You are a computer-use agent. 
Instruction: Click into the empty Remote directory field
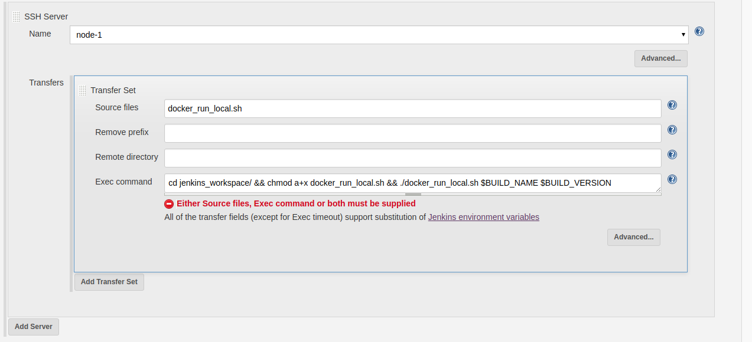(412, 158)
